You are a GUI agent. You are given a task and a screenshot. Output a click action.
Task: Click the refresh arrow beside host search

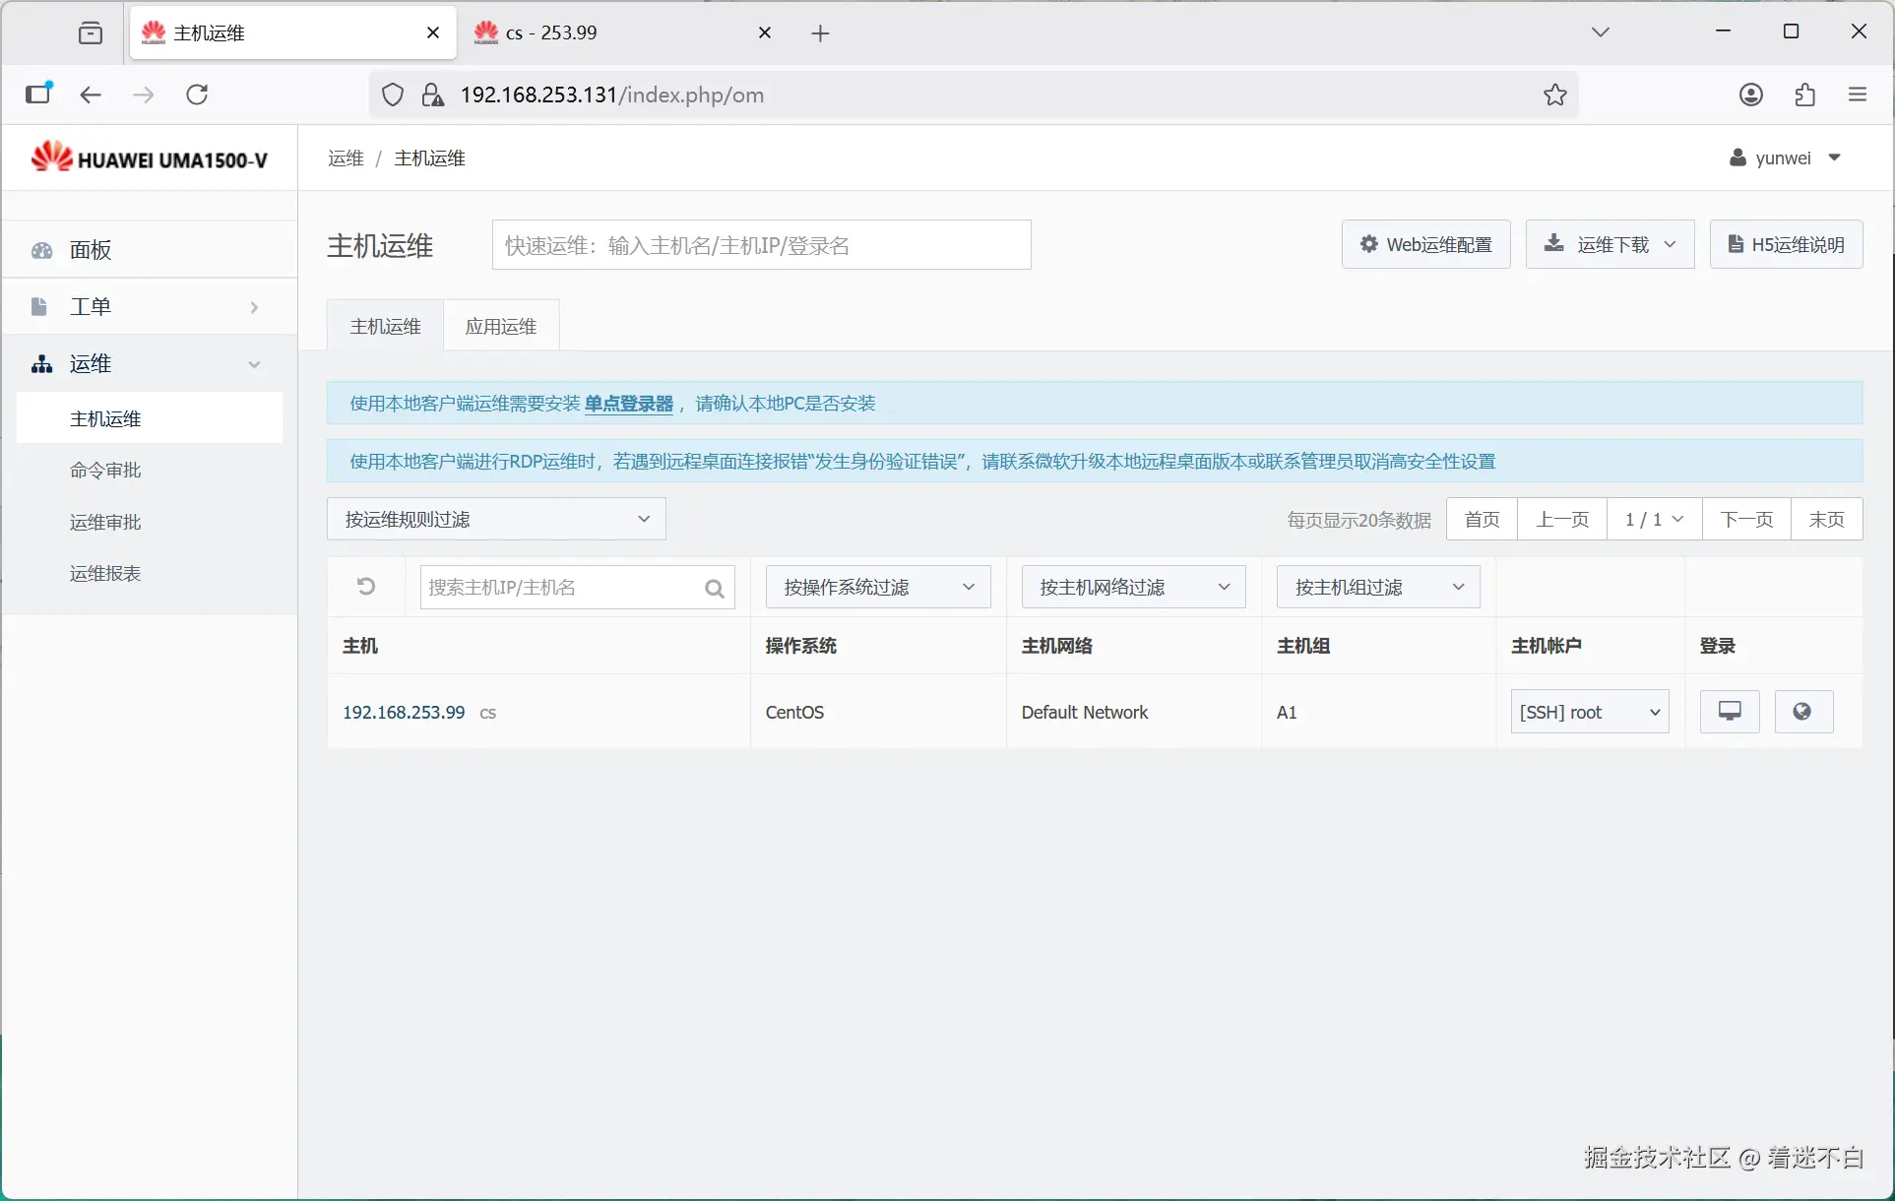366,587
